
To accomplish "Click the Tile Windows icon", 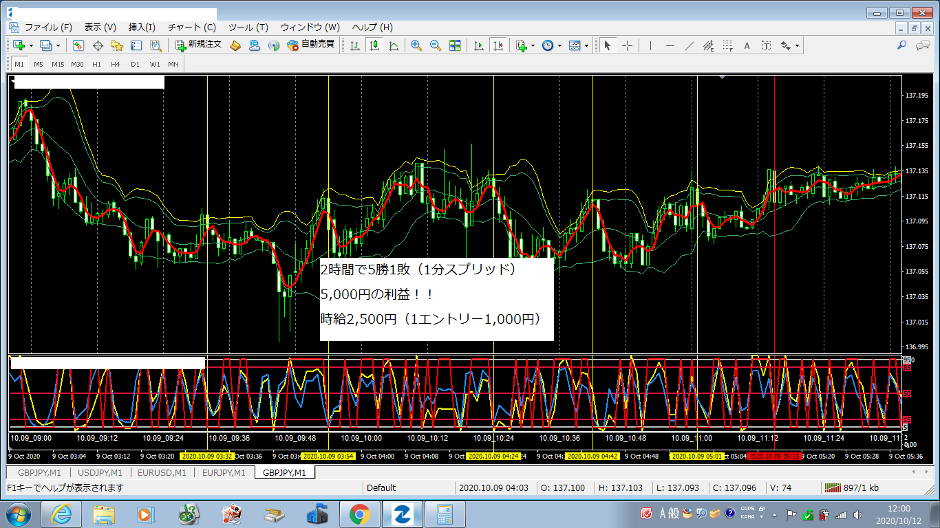I will 454,45.
